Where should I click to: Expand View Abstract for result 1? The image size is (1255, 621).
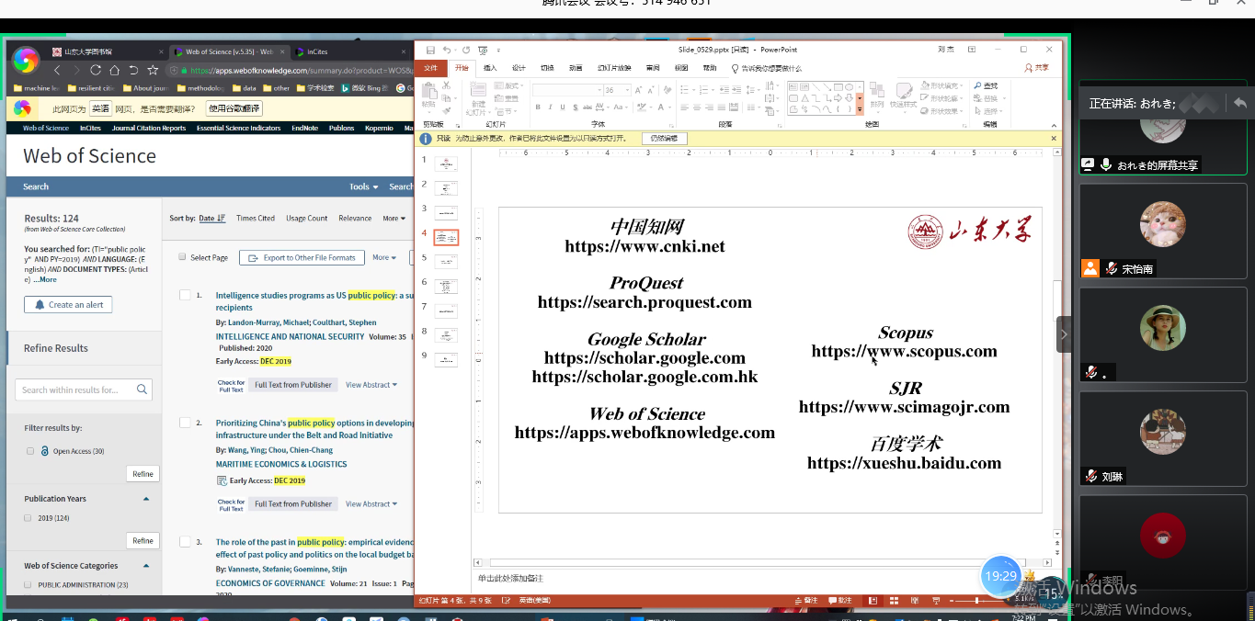371,385
